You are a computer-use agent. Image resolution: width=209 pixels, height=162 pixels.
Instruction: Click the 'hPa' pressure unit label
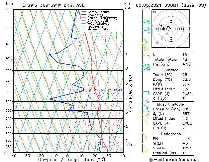pos(9,4)
